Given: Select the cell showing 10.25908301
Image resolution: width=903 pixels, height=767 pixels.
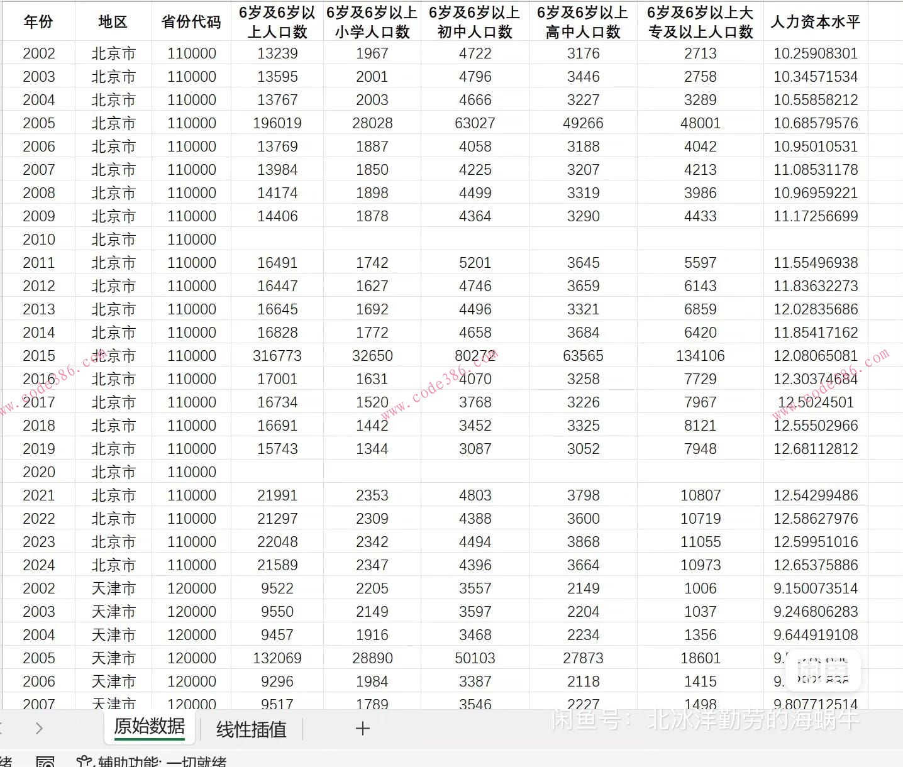Looking at the screenshot, I should point(815,53).
